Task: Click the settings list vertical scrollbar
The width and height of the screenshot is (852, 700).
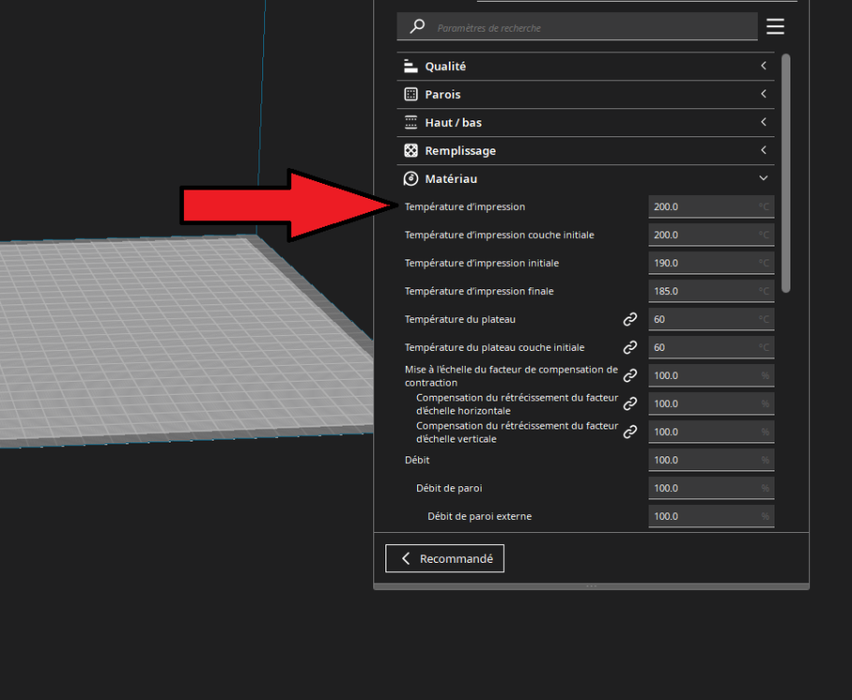Action: pyautogui.click(x=786, y=173)
